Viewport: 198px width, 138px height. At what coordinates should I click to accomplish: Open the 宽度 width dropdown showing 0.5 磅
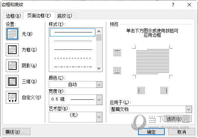76,100
